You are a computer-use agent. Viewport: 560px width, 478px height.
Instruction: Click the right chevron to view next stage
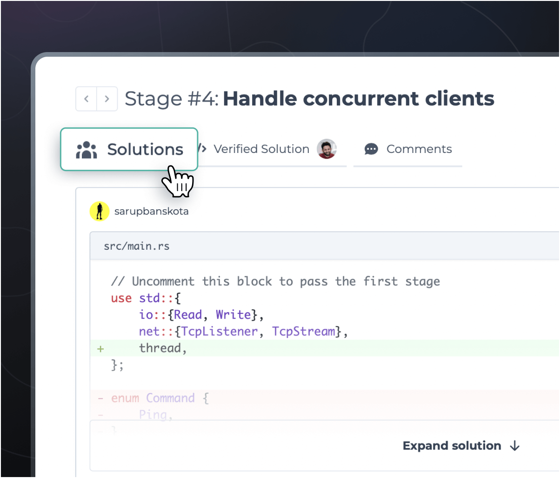[107, 99]
